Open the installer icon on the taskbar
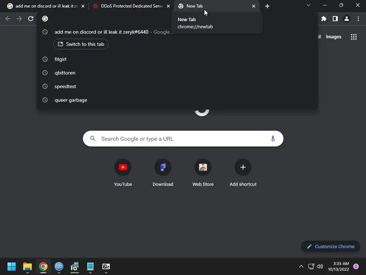 (x=75, y=266)
